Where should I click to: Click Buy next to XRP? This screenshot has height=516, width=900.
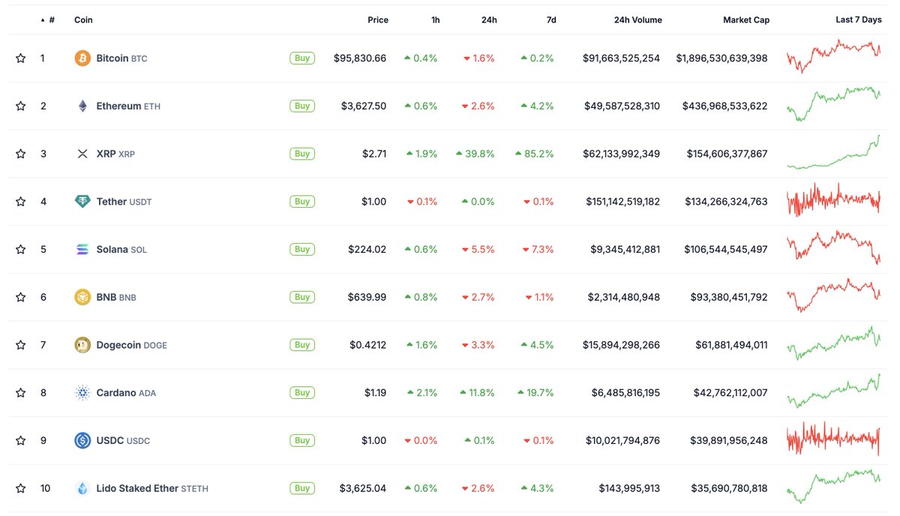[x=302, y=154]
